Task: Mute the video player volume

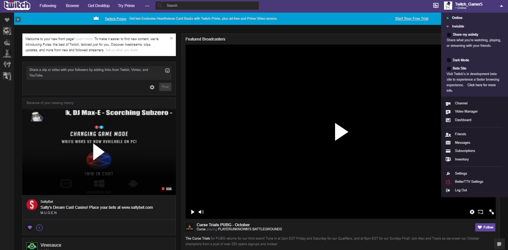Action: [x=201, y=212]
